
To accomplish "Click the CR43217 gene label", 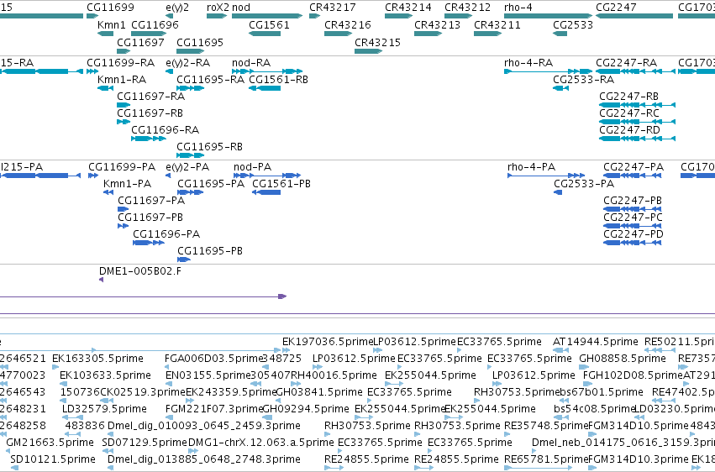I will pyautogui.click(x=333, y=8).
